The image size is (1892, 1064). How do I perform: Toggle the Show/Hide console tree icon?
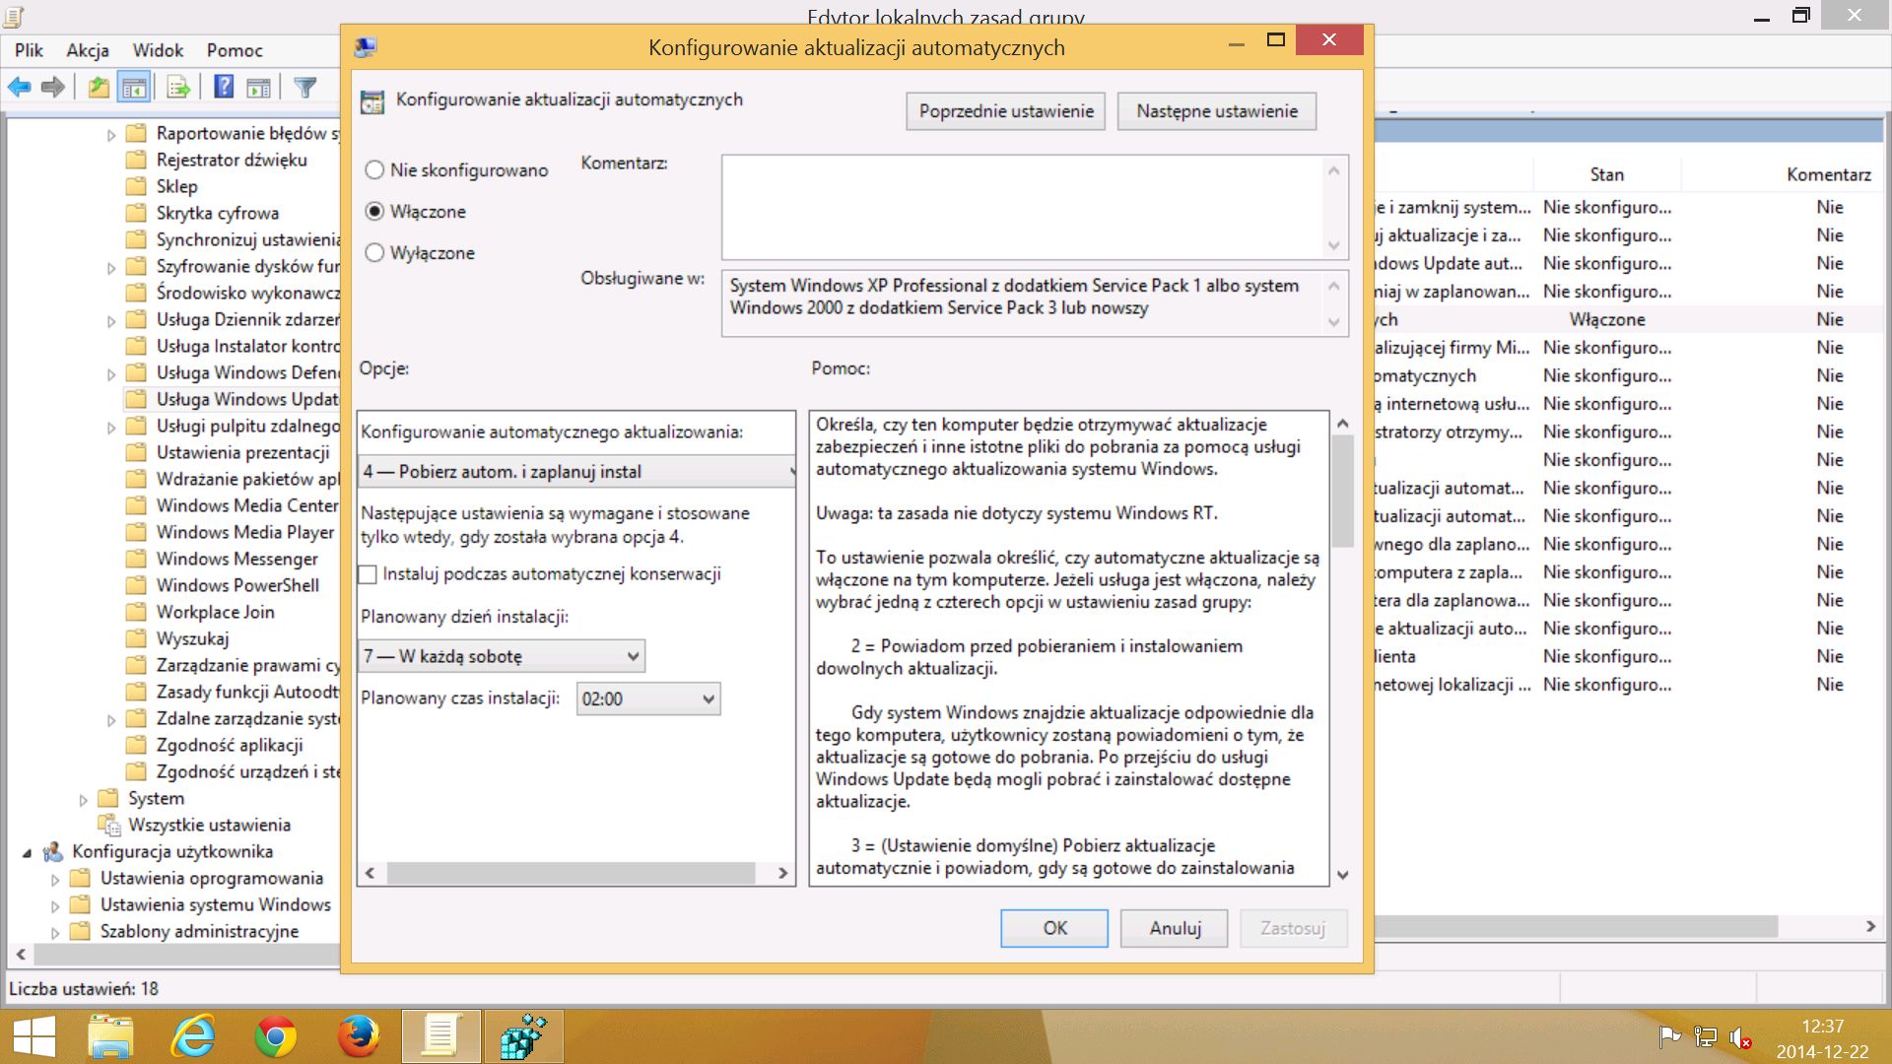point(134,88)
